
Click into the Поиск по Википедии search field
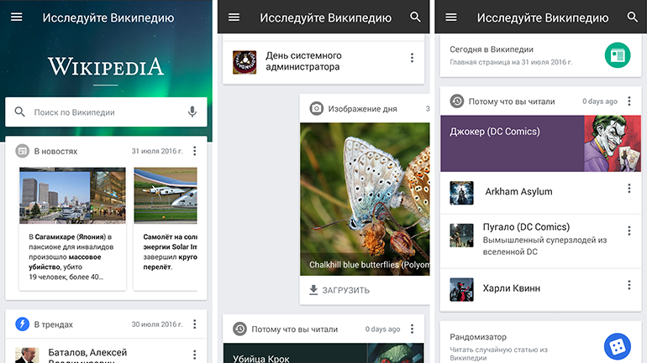click(106, 112)
